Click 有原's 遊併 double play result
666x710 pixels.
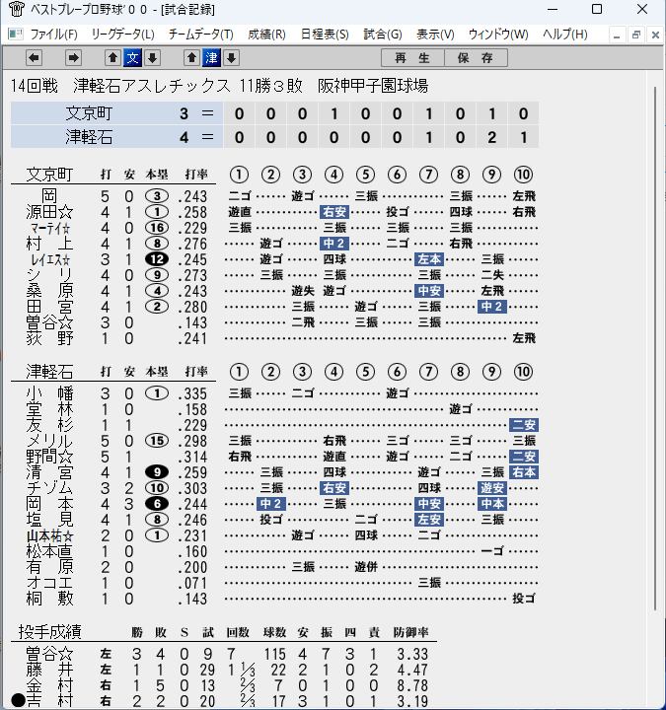pos(366,567)
